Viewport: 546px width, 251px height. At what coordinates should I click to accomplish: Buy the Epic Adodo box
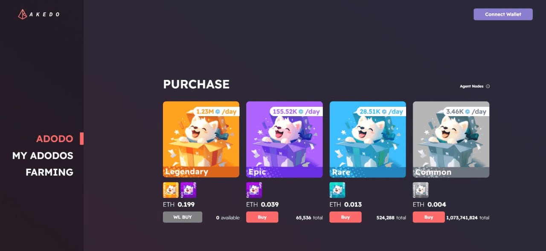click(262, 217)
